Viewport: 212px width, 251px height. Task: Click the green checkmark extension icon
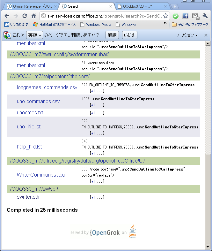pos(176,16)
